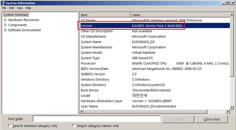Click the vertical scrollbar up arrow
The image size is (236, 130).
(232, 14)
